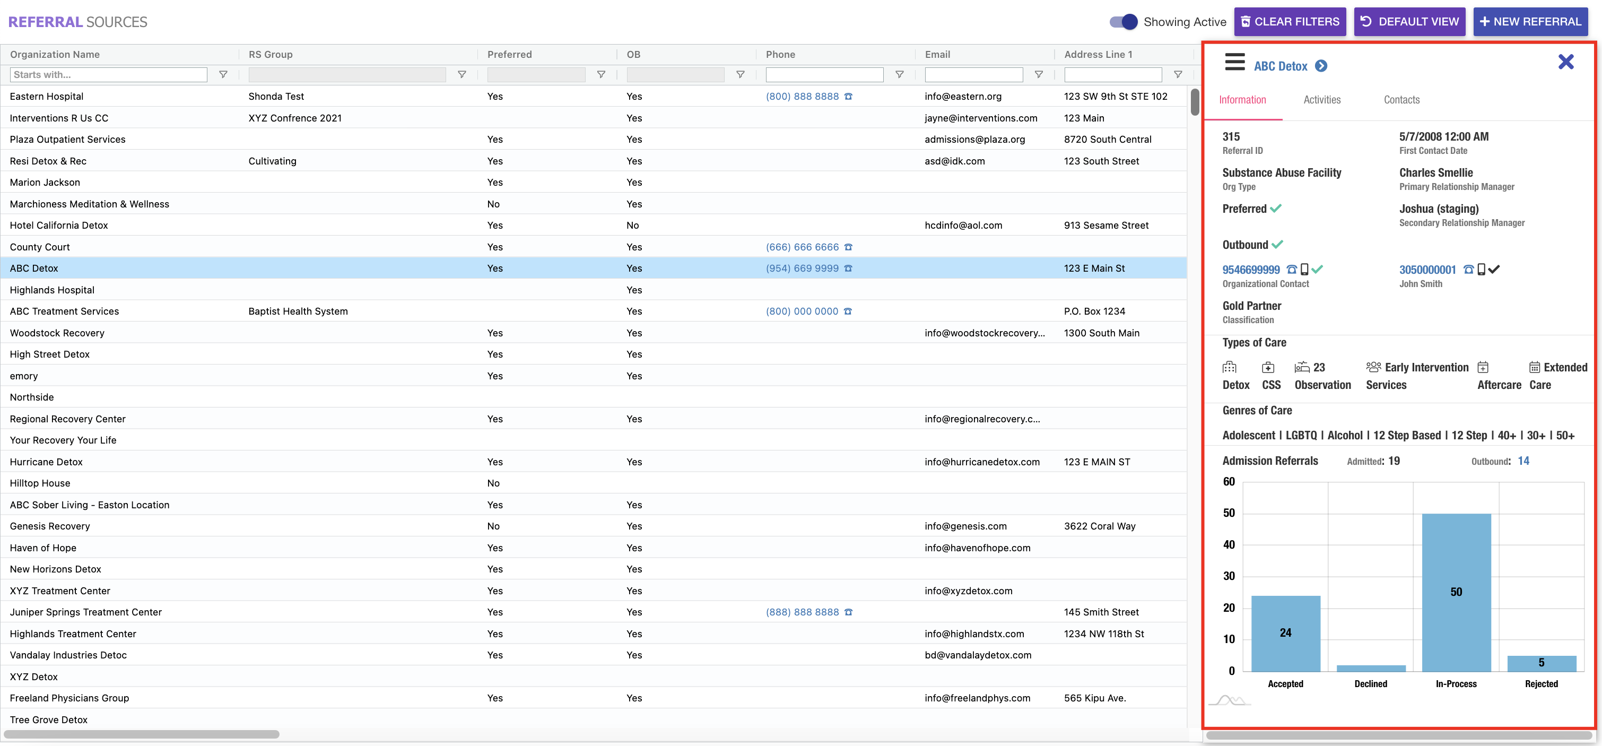1602x746 pixels.
Task: Click the Aftercare calendar icon
Action: 1483,367
